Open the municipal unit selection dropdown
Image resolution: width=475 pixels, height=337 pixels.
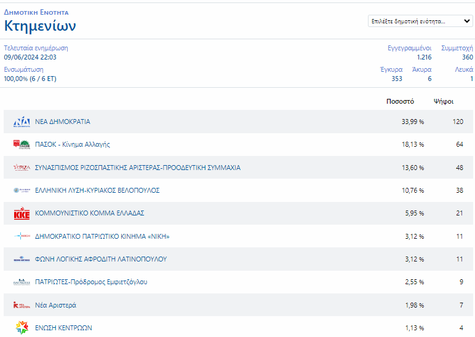click(x=420, y=21)
